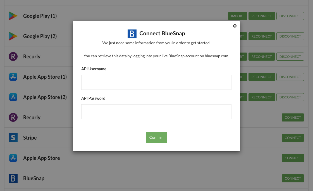313x191 pixels.
Task: Click the connected Recurly icon with Reconnect button
Action: (x=13, y=56)
